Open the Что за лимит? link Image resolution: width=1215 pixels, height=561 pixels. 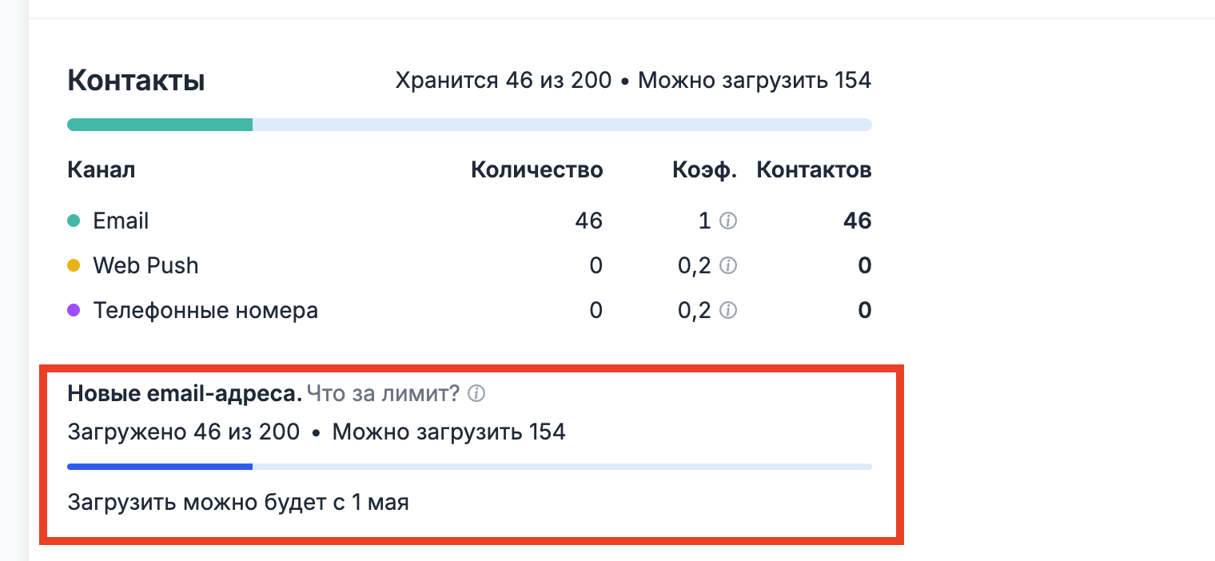coord(384,393)
